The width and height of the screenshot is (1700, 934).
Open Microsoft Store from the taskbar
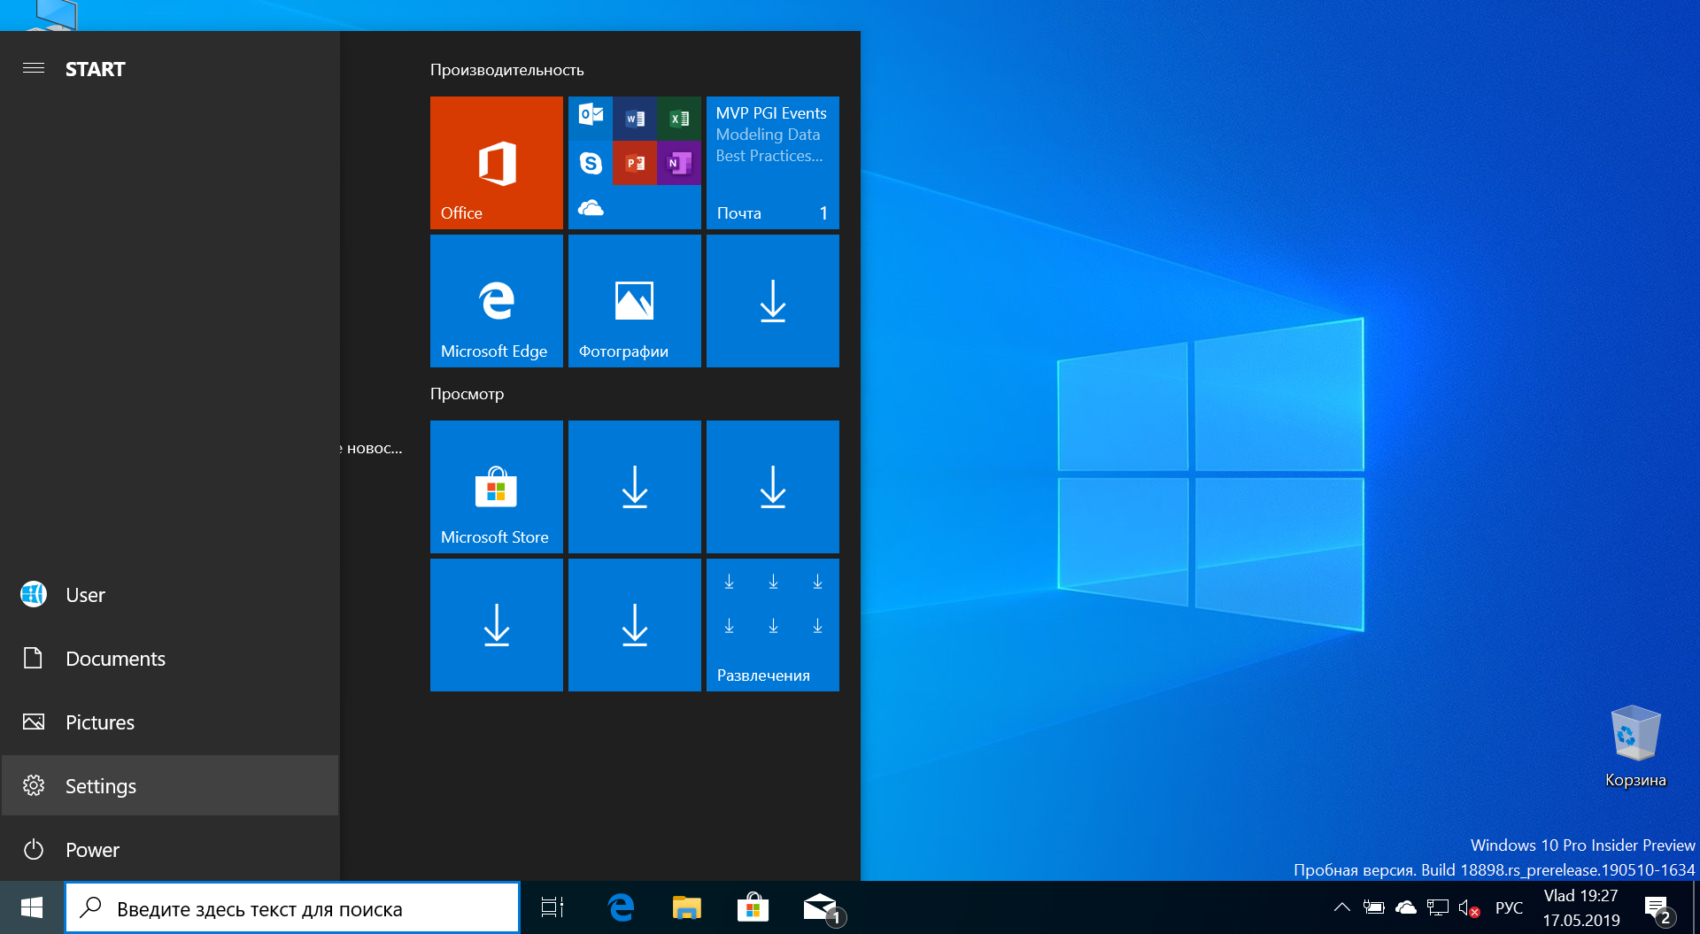pyautogui.click(x=753, y=907)
